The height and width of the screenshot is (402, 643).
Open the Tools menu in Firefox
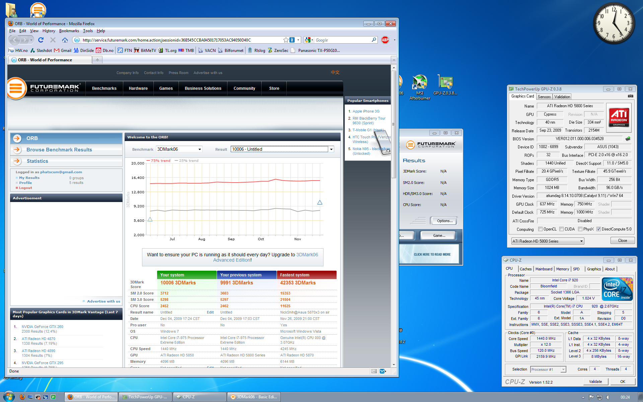point(88,31)
